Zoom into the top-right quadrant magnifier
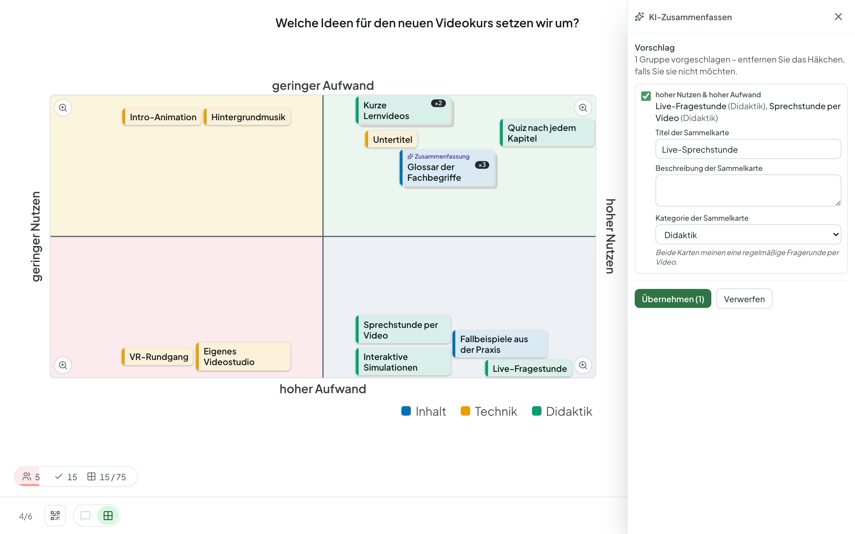 [583, 108]
